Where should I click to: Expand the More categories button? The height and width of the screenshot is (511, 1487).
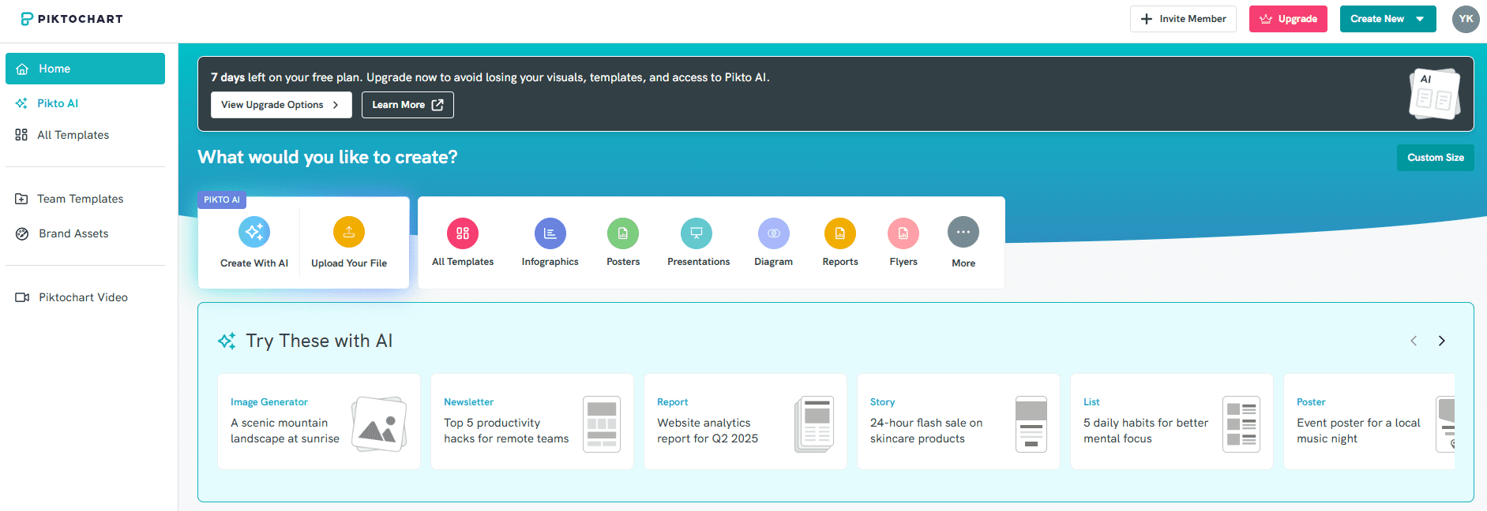(963, 233)
